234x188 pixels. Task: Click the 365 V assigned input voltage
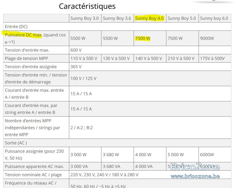click(x=76, y=67)
